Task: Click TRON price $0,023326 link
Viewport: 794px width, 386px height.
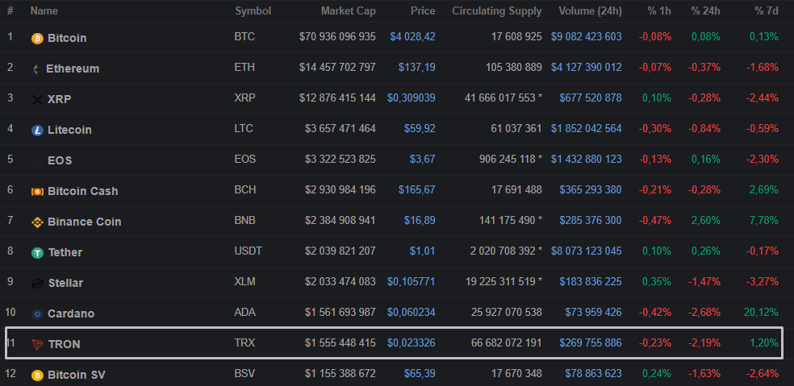Action: [411, 344]
